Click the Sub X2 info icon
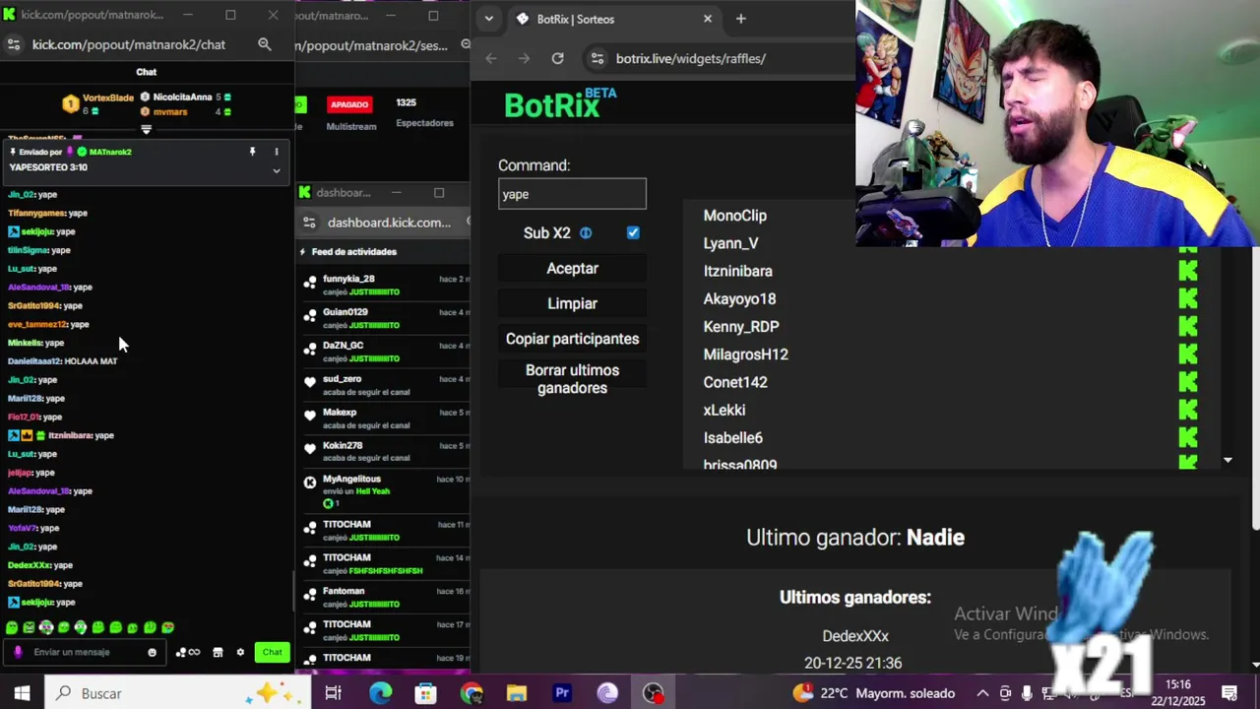This screenshot has width=1260, height=709. pyautogui.click(x=586, y=233)
